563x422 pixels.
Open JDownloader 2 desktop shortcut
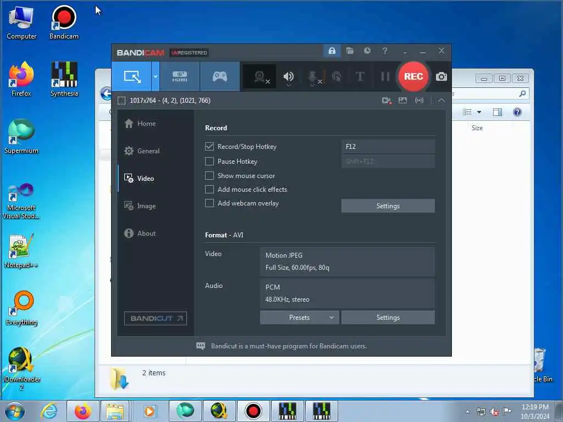coord(21,369)
